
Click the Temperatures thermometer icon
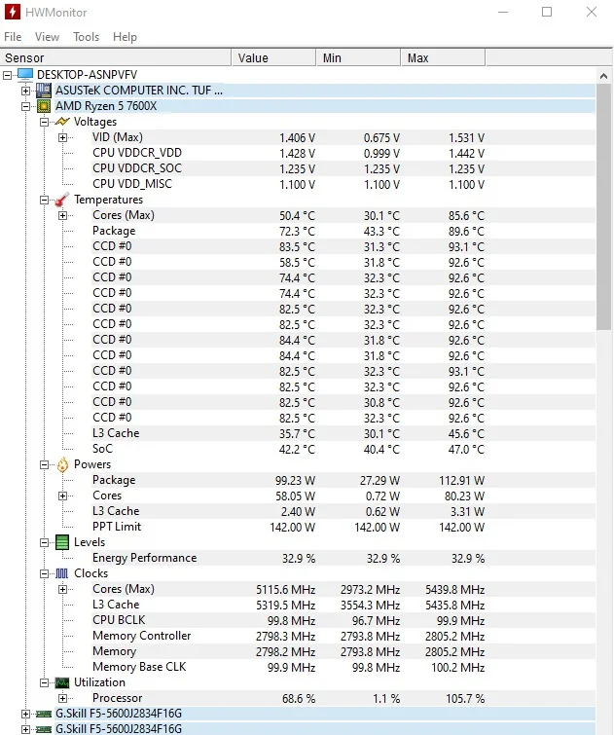[x=62, y=200]
